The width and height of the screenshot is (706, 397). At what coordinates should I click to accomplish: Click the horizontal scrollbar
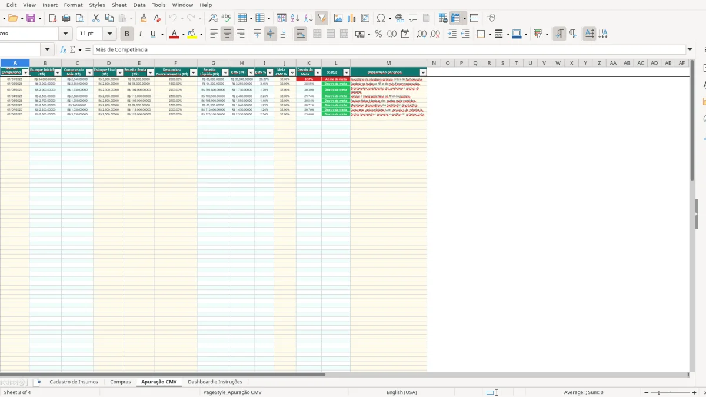pyautogui.click(x=162, y=374)
